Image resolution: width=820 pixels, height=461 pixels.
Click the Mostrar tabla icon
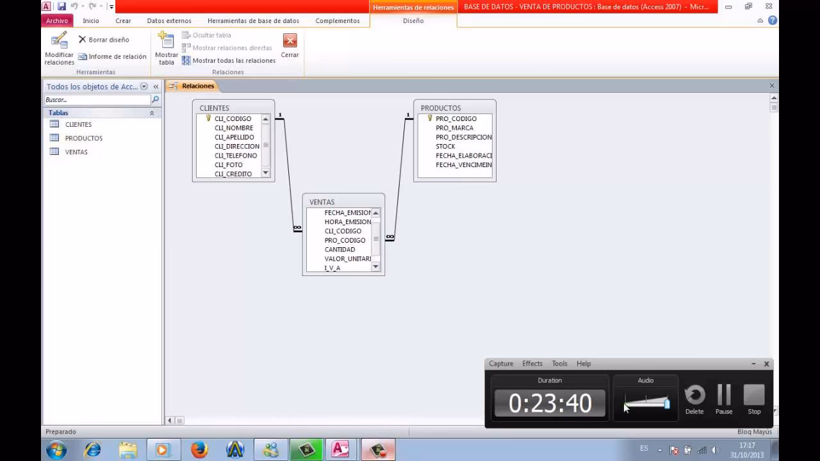coord(167,42)
